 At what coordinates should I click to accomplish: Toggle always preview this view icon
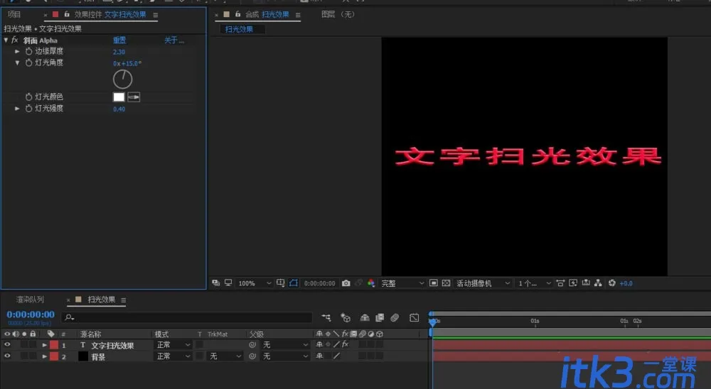(216, 283)
